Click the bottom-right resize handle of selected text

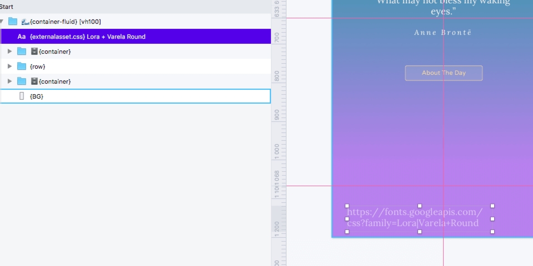492,232
